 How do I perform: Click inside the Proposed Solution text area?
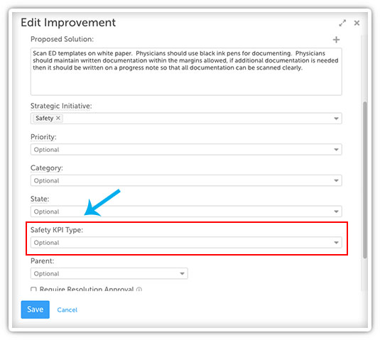pos(186,72)
